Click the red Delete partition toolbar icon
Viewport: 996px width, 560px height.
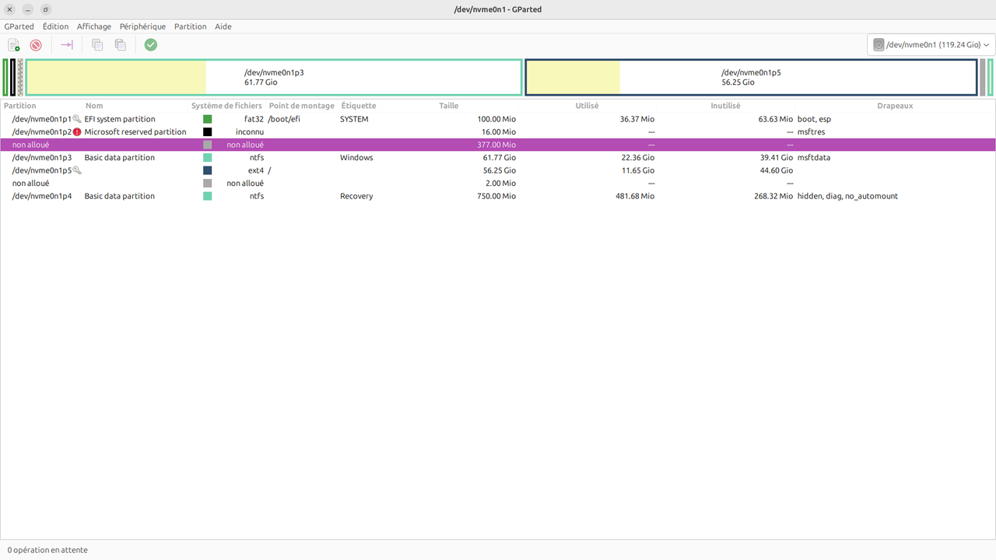[36, 45]
